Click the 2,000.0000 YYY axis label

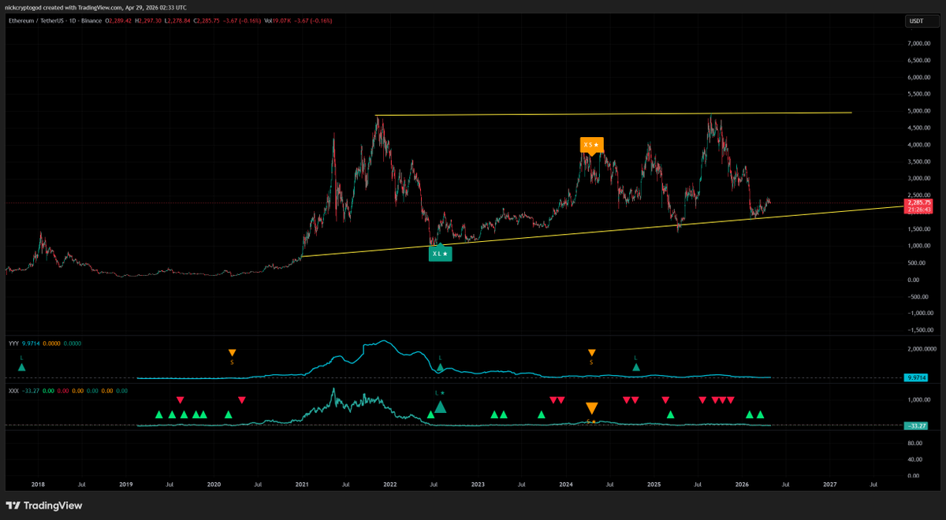click(922, 349)
